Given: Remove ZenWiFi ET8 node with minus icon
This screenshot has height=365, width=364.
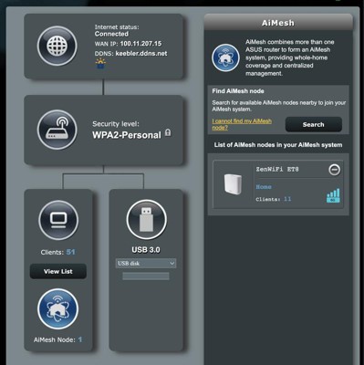Looking at the screenshot, I should (x=335, y=170).
